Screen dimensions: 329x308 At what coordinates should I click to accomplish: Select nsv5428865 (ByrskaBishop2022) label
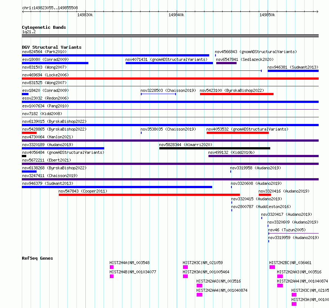(x=54, y=129)
